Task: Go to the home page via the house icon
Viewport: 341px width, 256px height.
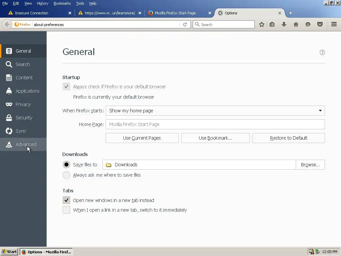Action: (x=296, y=24)
